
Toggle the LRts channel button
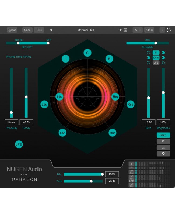156,58
